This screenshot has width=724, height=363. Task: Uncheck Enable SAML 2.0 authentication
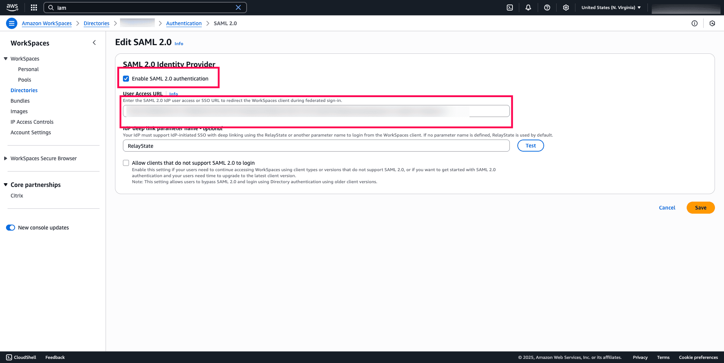126,79
